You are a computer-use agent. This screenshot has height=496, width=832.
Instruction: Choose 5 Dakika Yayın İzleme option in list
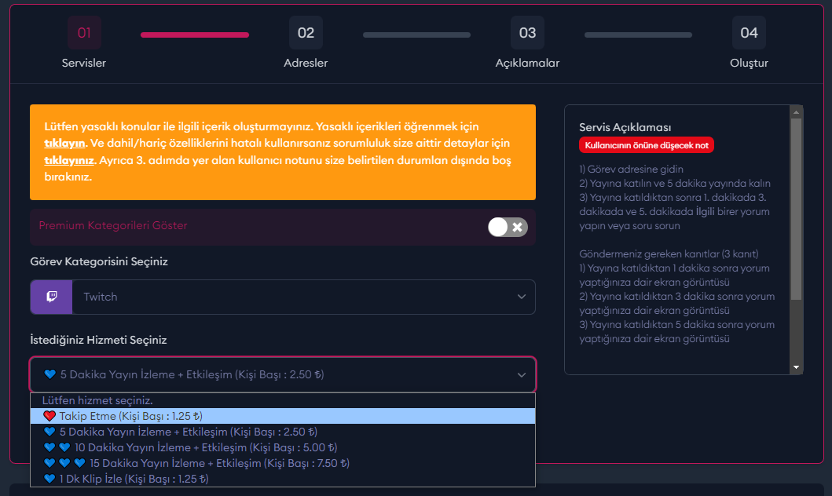283,432
